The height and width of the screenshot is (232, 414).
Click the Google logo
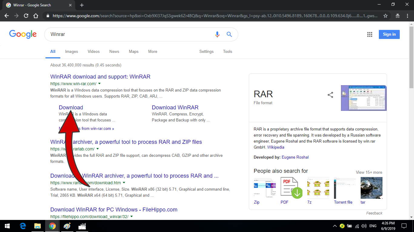coord(23,34)
